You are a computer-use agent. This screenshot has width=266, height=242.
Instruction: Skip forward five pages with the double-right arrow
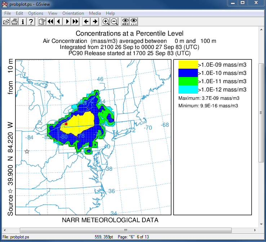click(75, 22)
